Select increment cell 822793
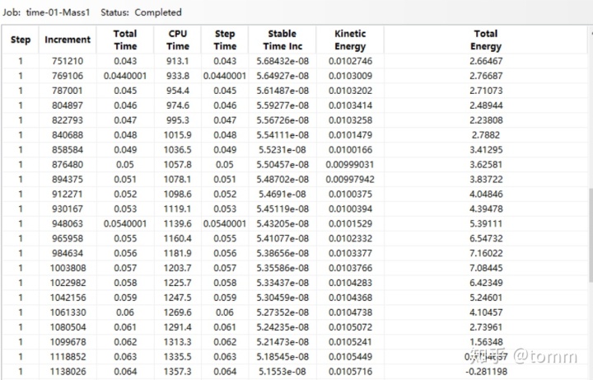Screen dimensions: 593x380 pos(68,120)
